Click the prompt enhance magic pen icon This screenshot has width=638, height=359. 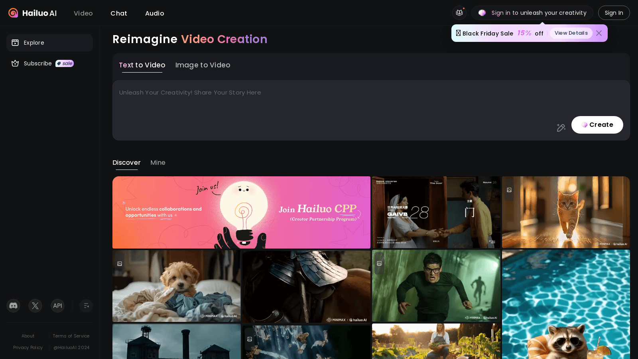click(561, 128)
